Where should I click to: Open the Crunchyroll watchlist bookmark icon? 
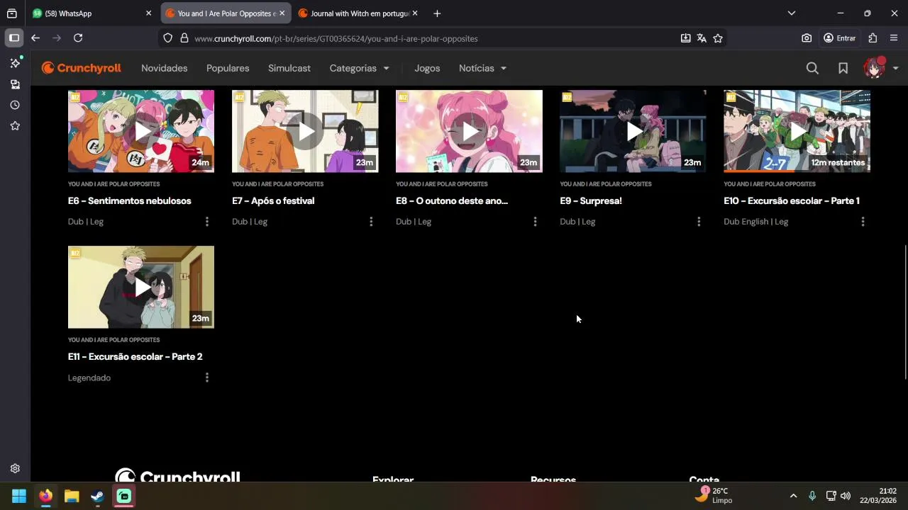click(843, 68)
